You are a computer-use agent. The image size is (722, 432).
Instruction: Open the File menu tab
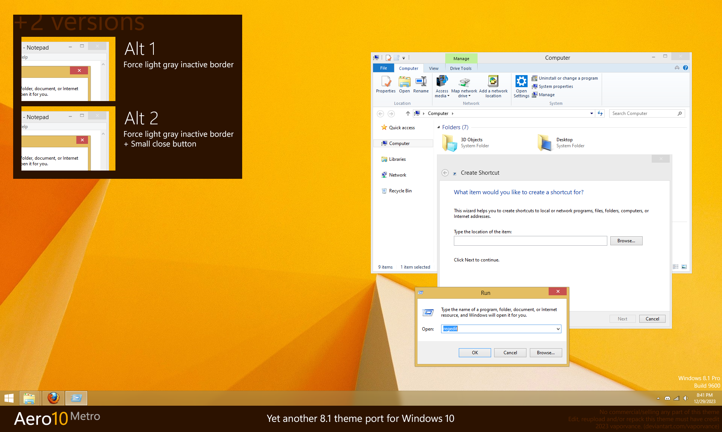(x=383, y=68)
